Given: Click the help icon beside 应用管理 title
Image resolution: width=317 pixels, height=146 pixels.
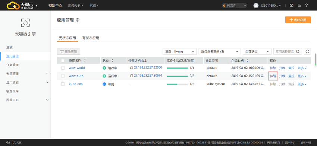Looking at the screenshot, I should [78, 20].
